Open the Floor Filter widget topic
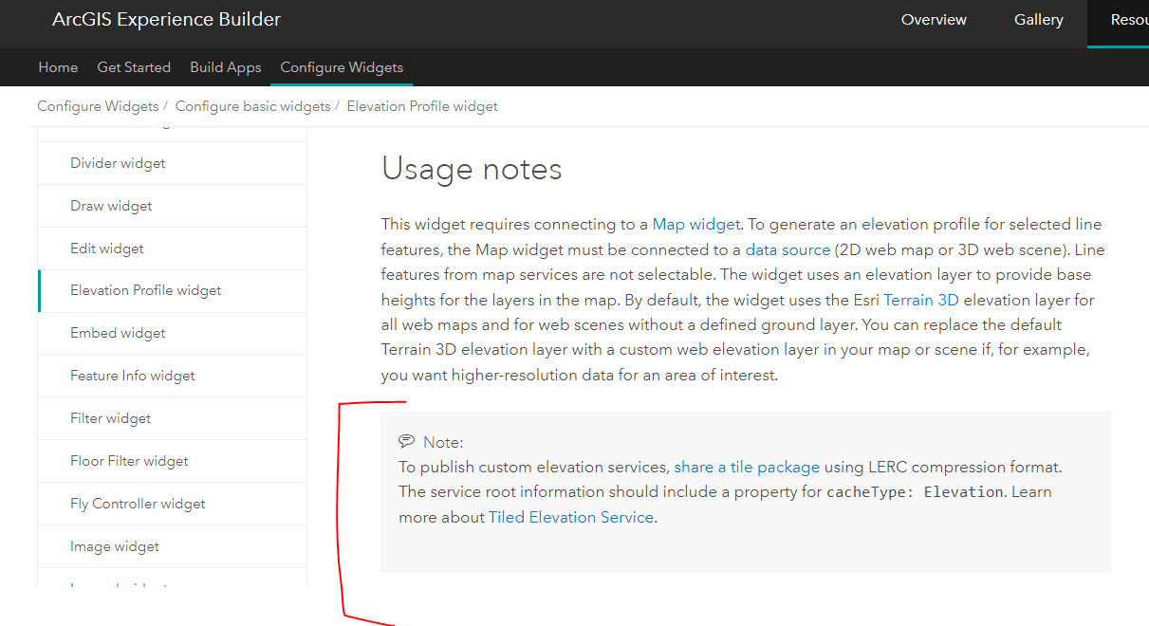 click(129, 461)
